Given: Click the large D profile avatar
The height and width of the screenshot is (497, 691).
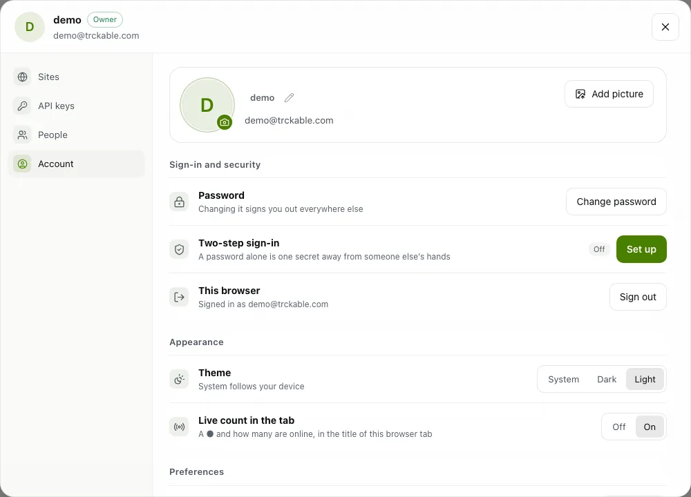Looking at the screenshot, I should (207, 105).
